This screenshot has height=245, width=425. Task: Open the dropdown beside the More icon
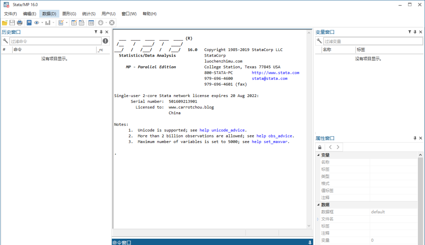(106, 23)
